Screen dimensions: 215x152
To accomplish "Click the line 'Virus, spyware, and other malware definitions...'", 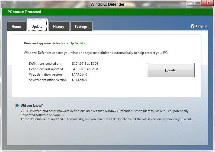I will click(x=105, y=111).
